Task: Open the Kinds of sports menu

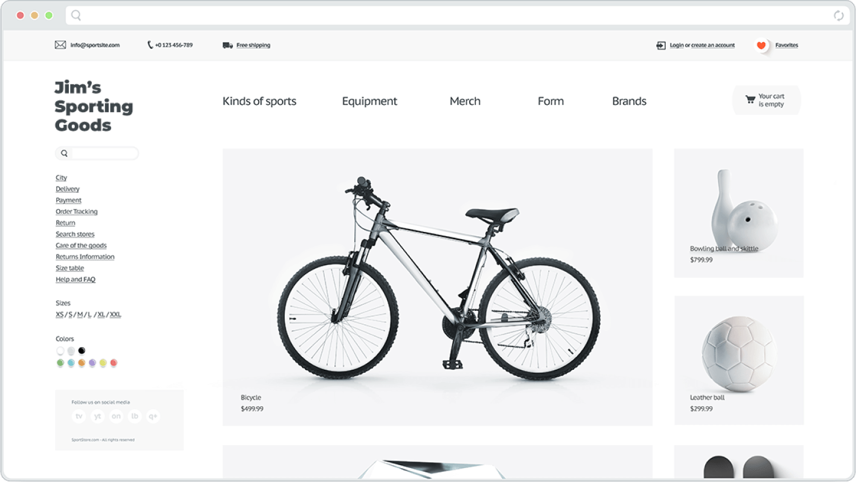Action: coord(260,101)
